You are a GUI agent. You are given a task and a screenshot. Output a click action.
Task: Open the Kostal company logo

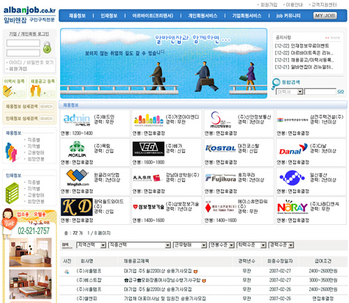click(x=221, y=148)
